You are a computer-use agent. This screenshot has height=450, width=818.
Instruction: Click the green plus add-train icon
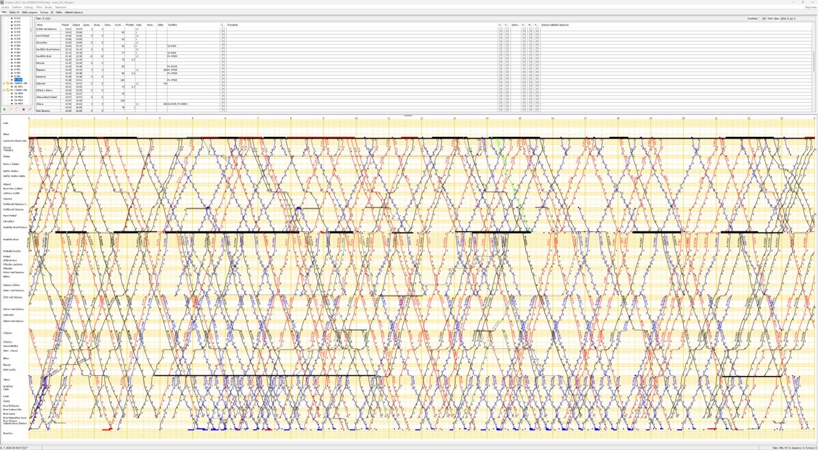(x=4, y=109)
